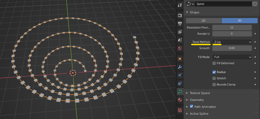Open the Texture properties tab
This screenshot has height=119, width=260.
[180, 110]
